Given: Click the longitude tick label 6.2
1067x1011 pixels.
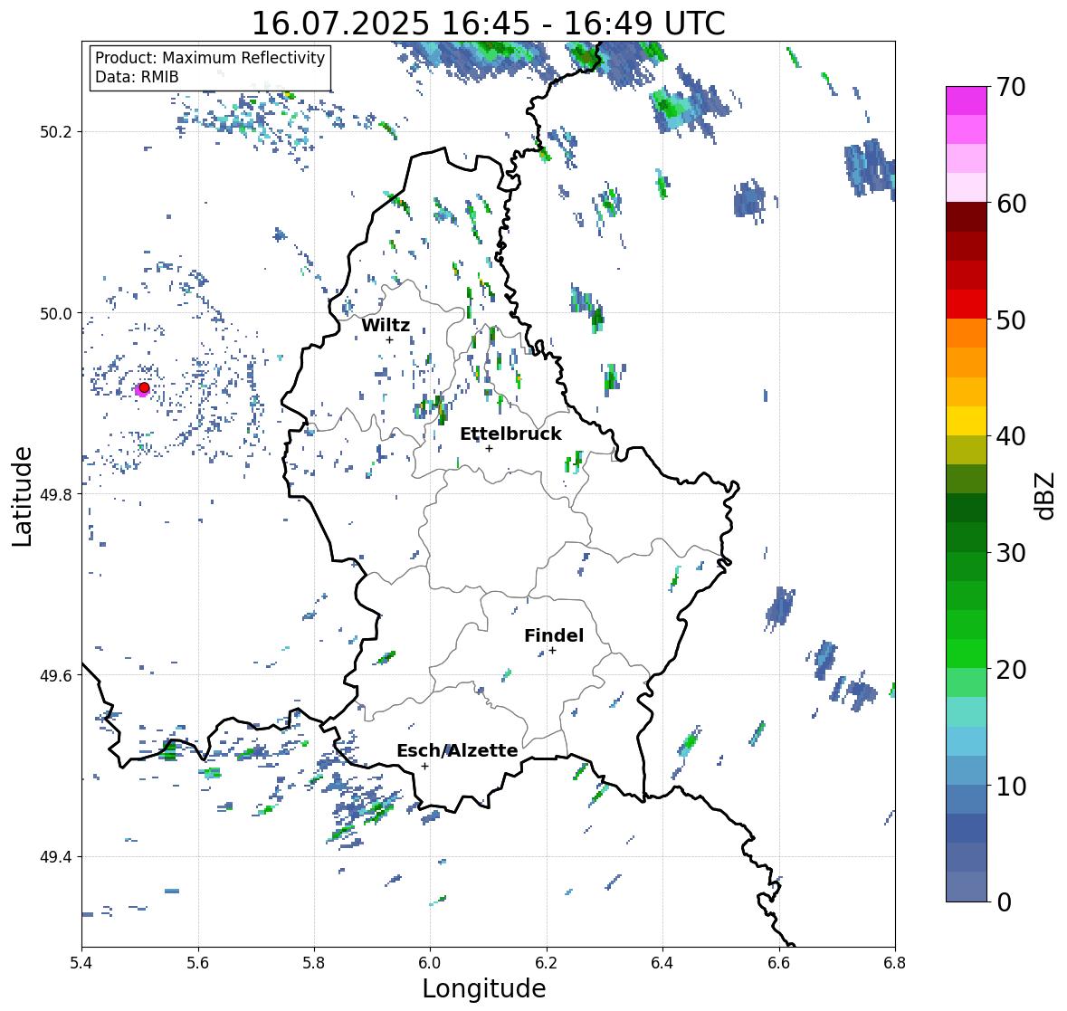Looking at the screenshot, I should 547,963.
